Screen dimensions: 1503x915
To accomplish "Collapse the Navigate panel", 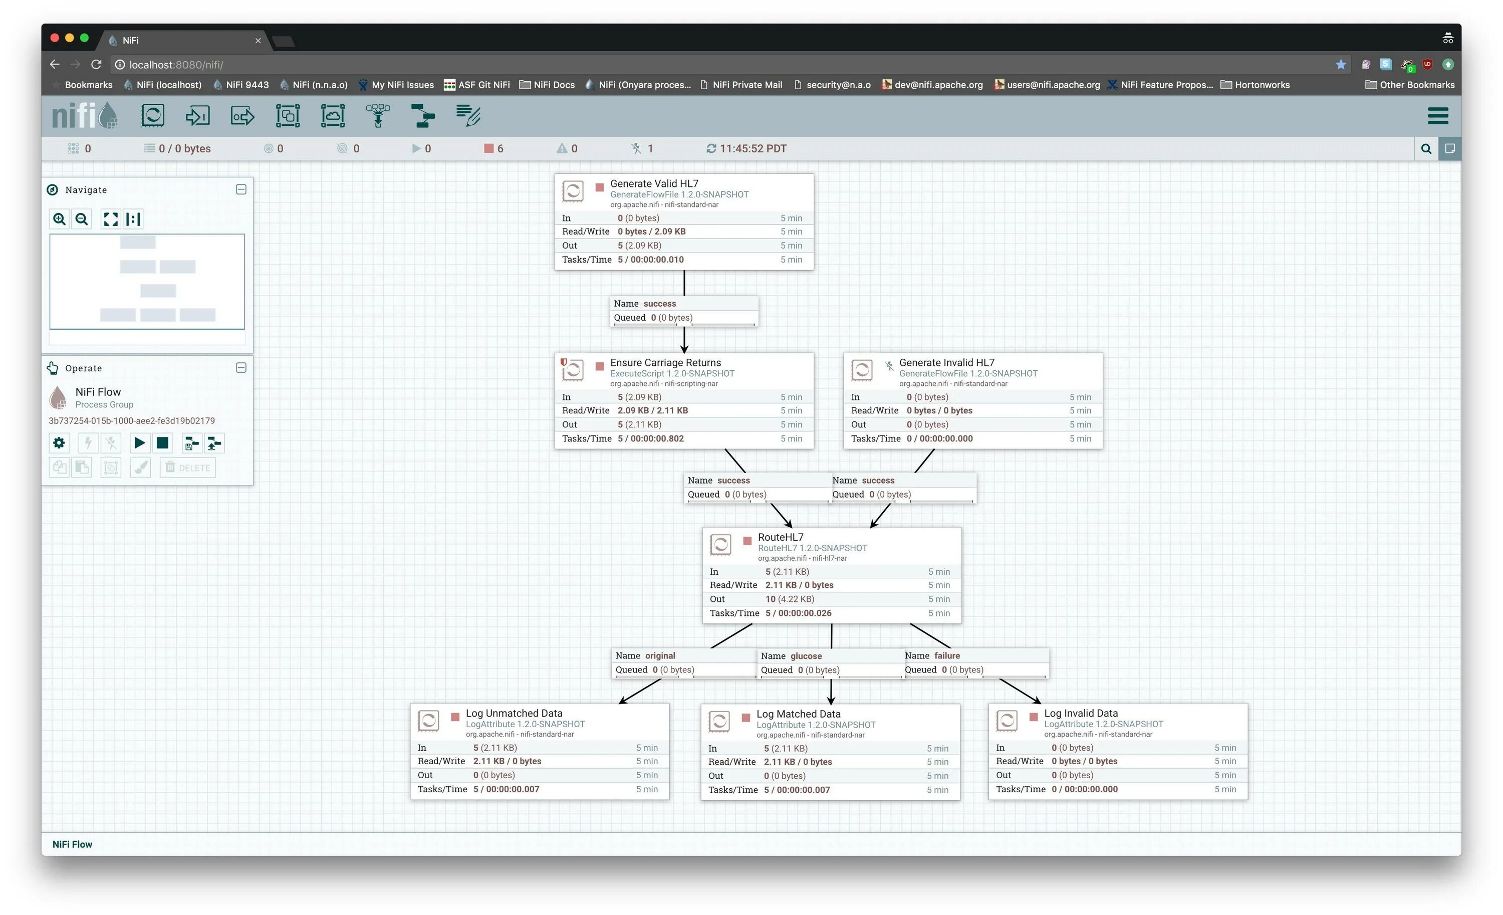I will [x=241, y=190].
